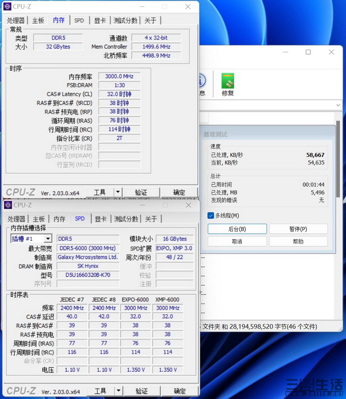
Task: Click 验证 button in top CPU-Z window
Action: (x=141, y=192)
